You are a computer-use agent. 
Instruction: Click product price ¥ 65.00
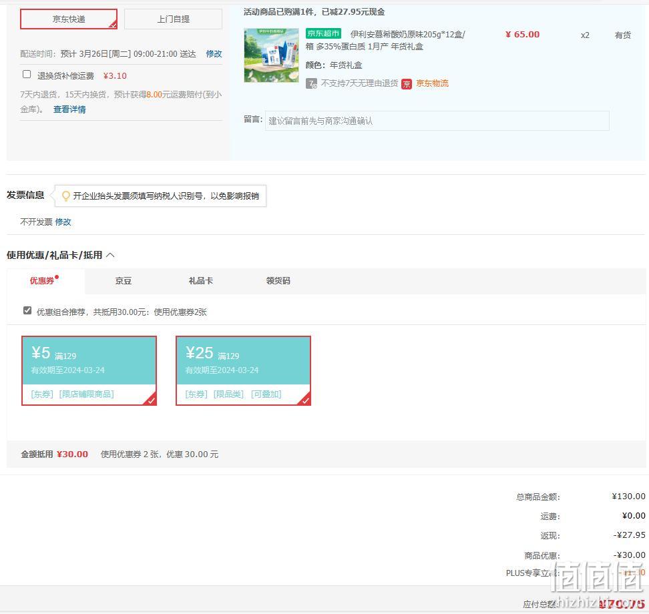tap(522, 34)
